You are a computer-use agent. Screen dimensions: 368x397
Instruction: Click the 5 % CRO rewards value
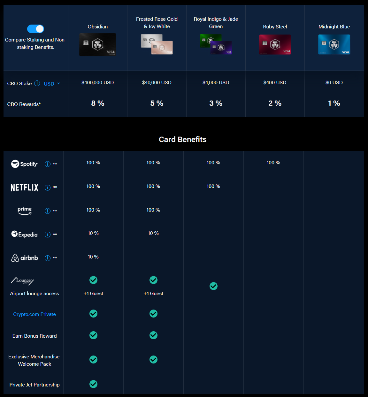click(157, 103)
